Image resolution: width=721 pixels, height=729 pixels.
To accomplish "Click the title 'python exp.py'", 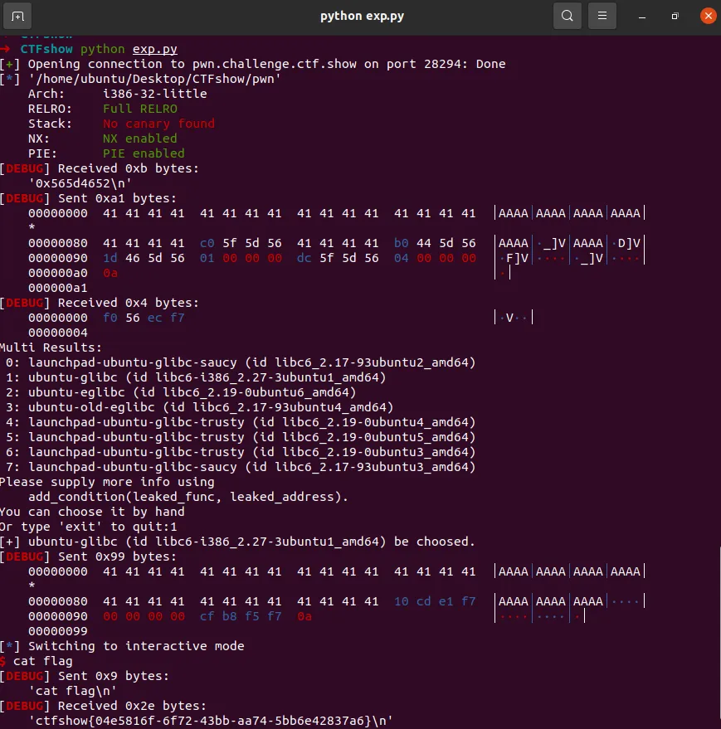I will coord(362,16).
